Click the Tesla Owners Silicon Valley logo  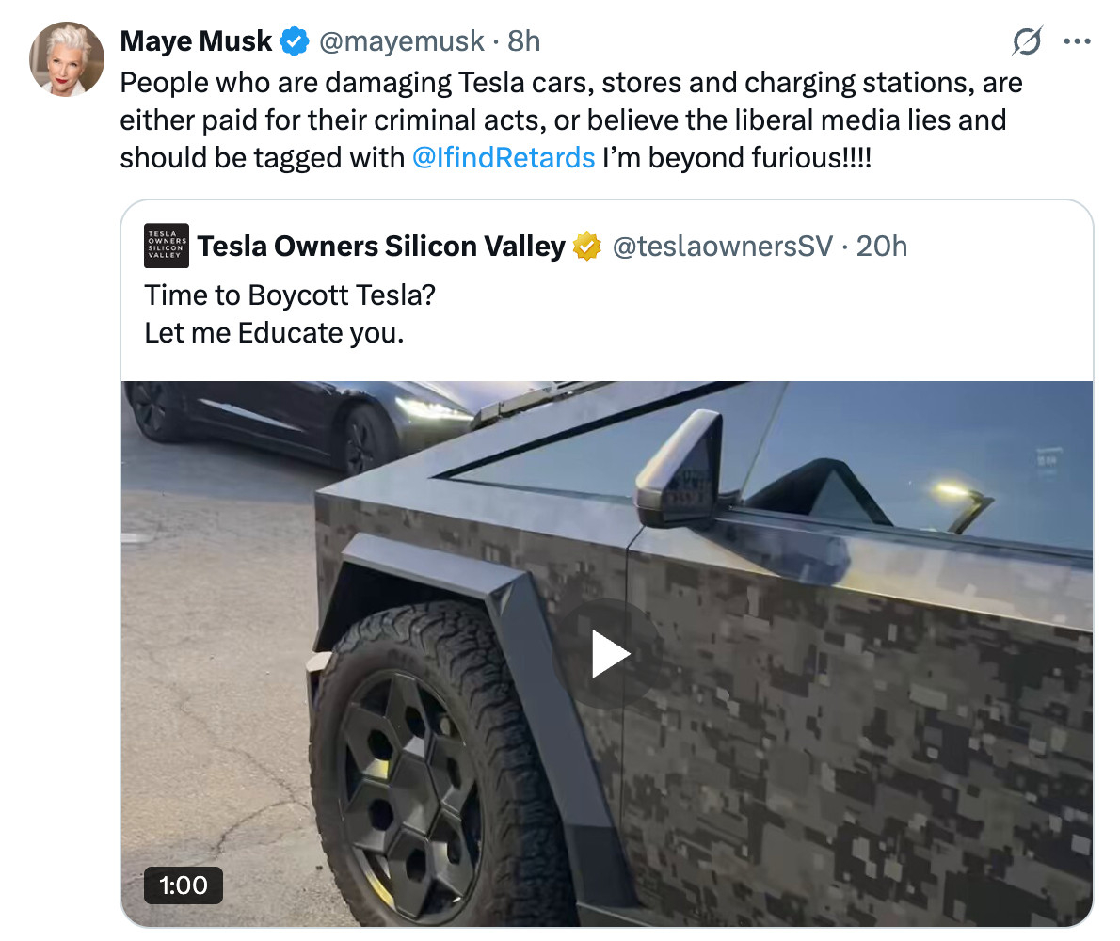(167, 246)
